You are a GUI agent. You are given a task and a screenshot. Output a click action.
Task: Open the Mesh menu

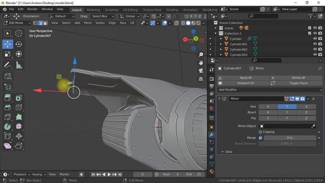point(88,23)
